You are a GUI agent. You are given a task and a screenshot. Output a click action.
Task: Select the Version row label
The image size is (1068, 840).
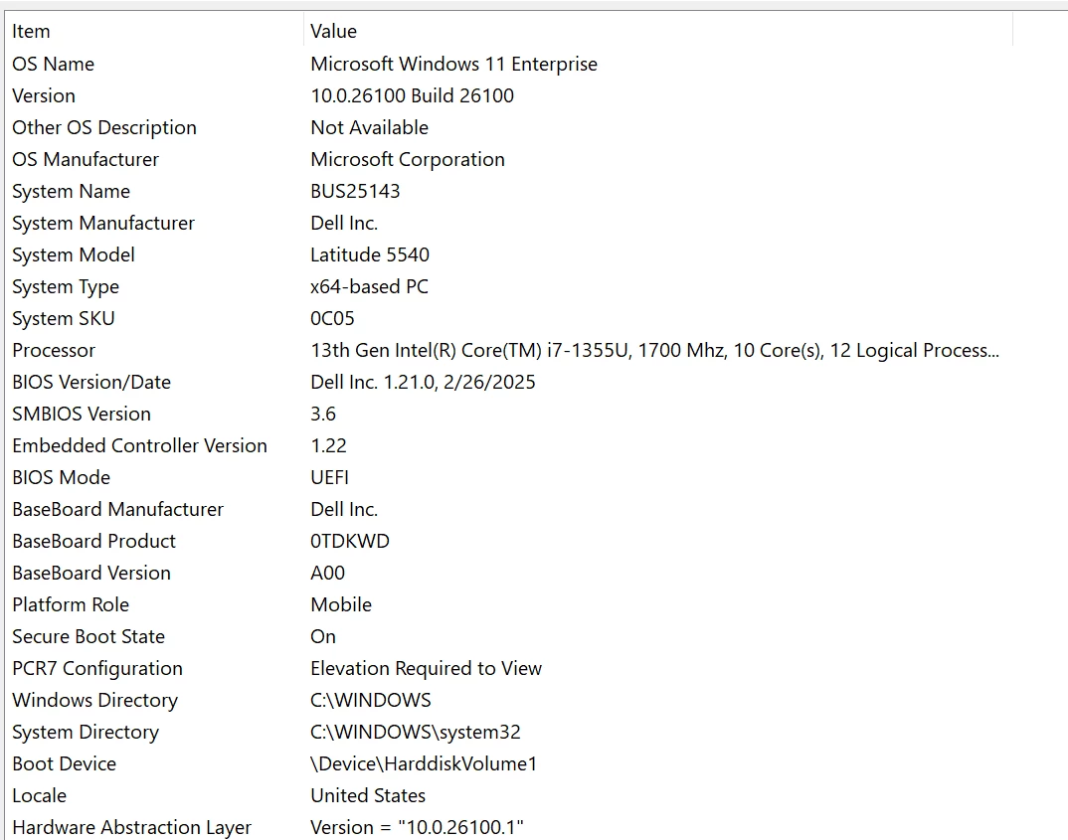coord(44,95)
